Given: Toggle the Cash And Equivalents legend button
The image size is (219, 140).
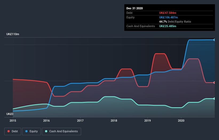Looking at the screenshot, I should [61, 131].
